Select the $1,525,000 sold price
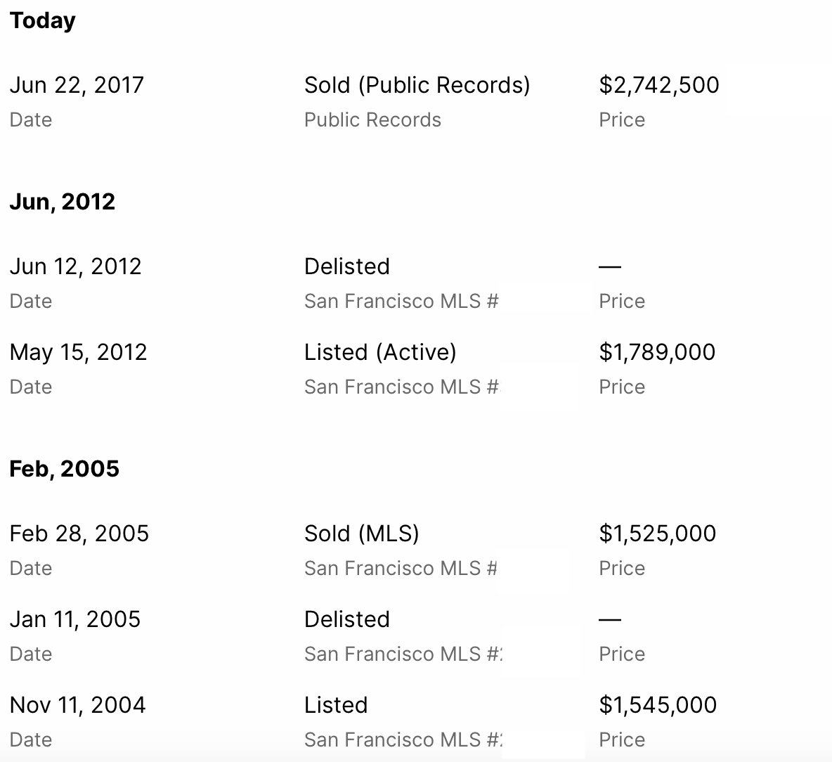832x762 pixels. 657,534
